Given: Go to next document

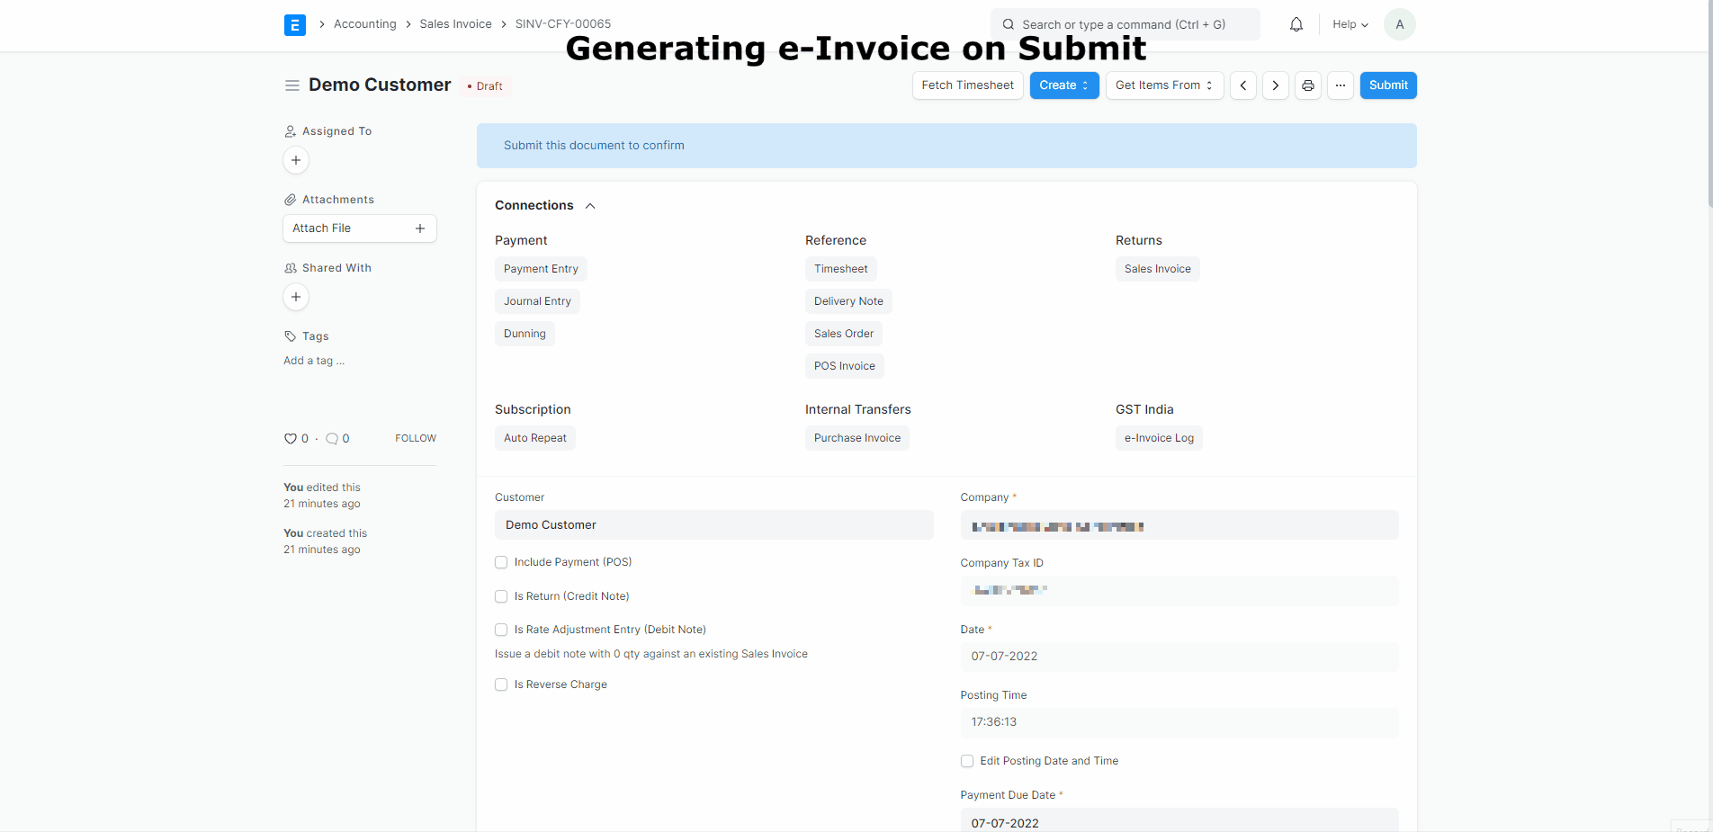Looking at the screenshot, I should point(1275,85).
